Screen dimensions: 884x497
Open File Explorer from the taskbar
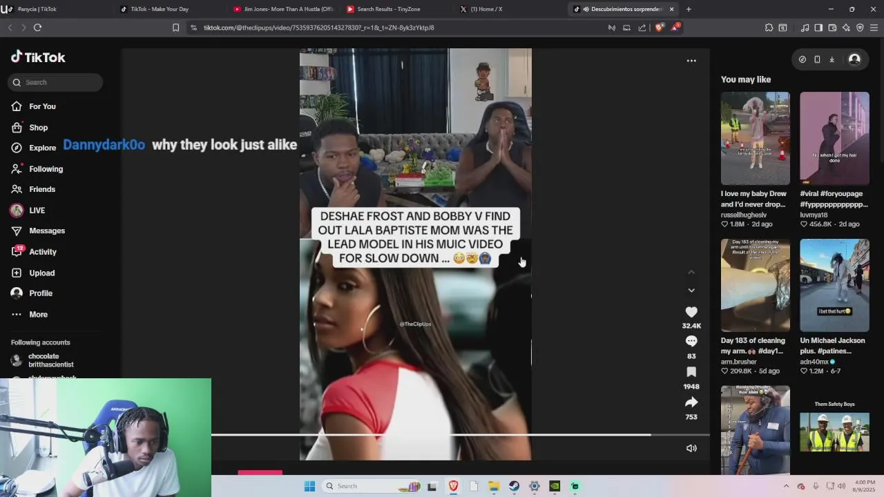494,486
